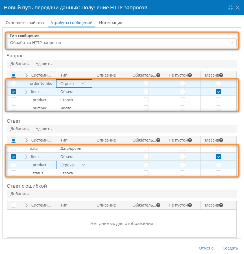Switch to the Основные свойства tab

point(25,23)
